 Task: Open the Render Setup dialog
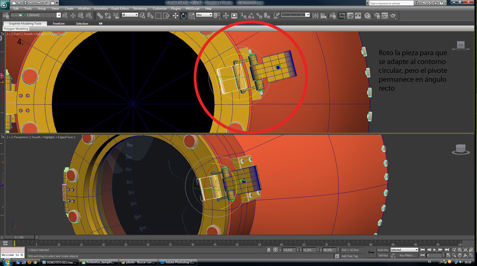377,16
